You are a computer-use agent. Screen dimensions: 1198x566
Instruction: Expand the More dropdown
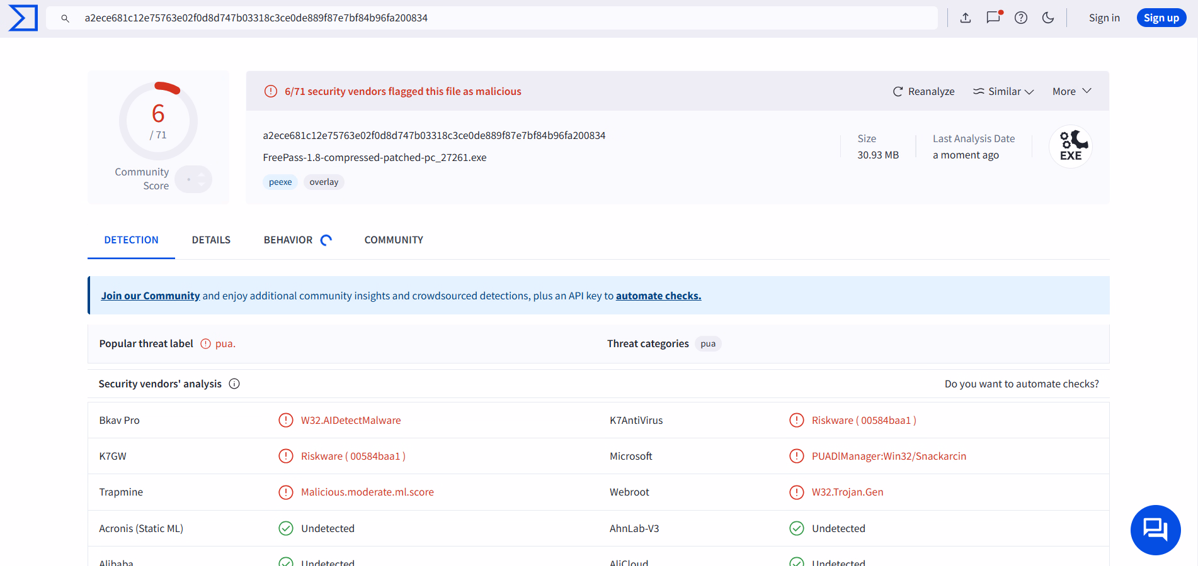pyautogui.click(x=1072, y=91)
